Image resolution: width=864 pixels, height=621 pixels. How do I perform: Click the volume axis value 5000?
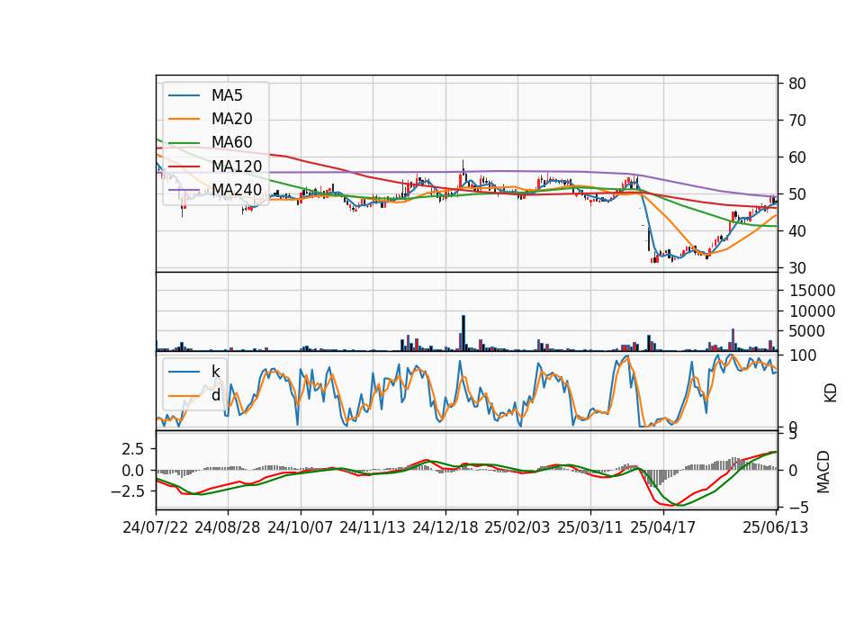(807, 331)
